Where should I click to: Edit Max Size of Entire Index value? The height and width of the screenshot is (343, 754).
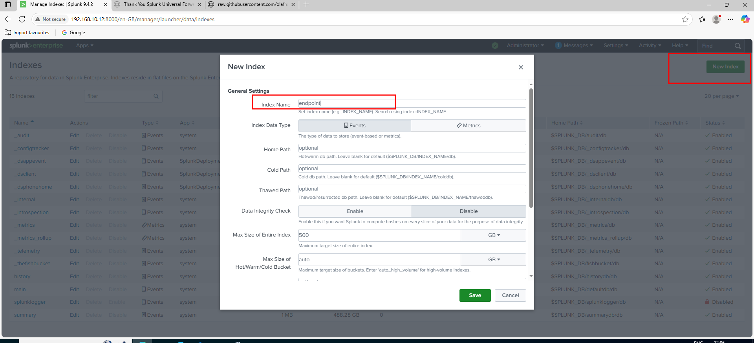coord(379,235)
